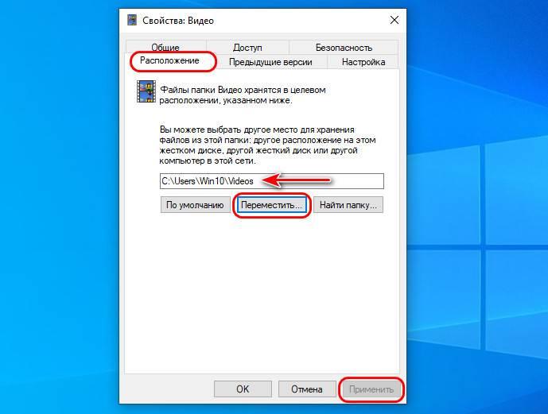548x414 pixels.
Task: Click the text 'Файлы папки Видео хранятся в целевом'
Action: pyautogui.click(x=243, y=90)
